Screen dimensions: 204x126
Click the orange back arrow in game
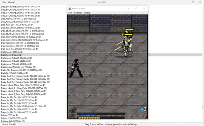pyautogui.click(x=145, y=117)
